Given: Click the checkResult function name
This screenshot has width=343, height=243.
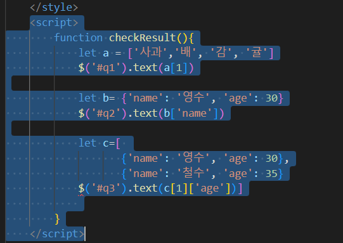Looking at the screenshot, I should tap(143, 37).
